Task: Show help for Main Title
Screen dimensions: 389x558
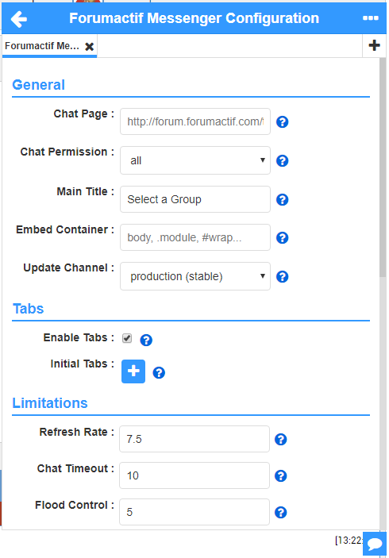Action: [x=283, y=200]
